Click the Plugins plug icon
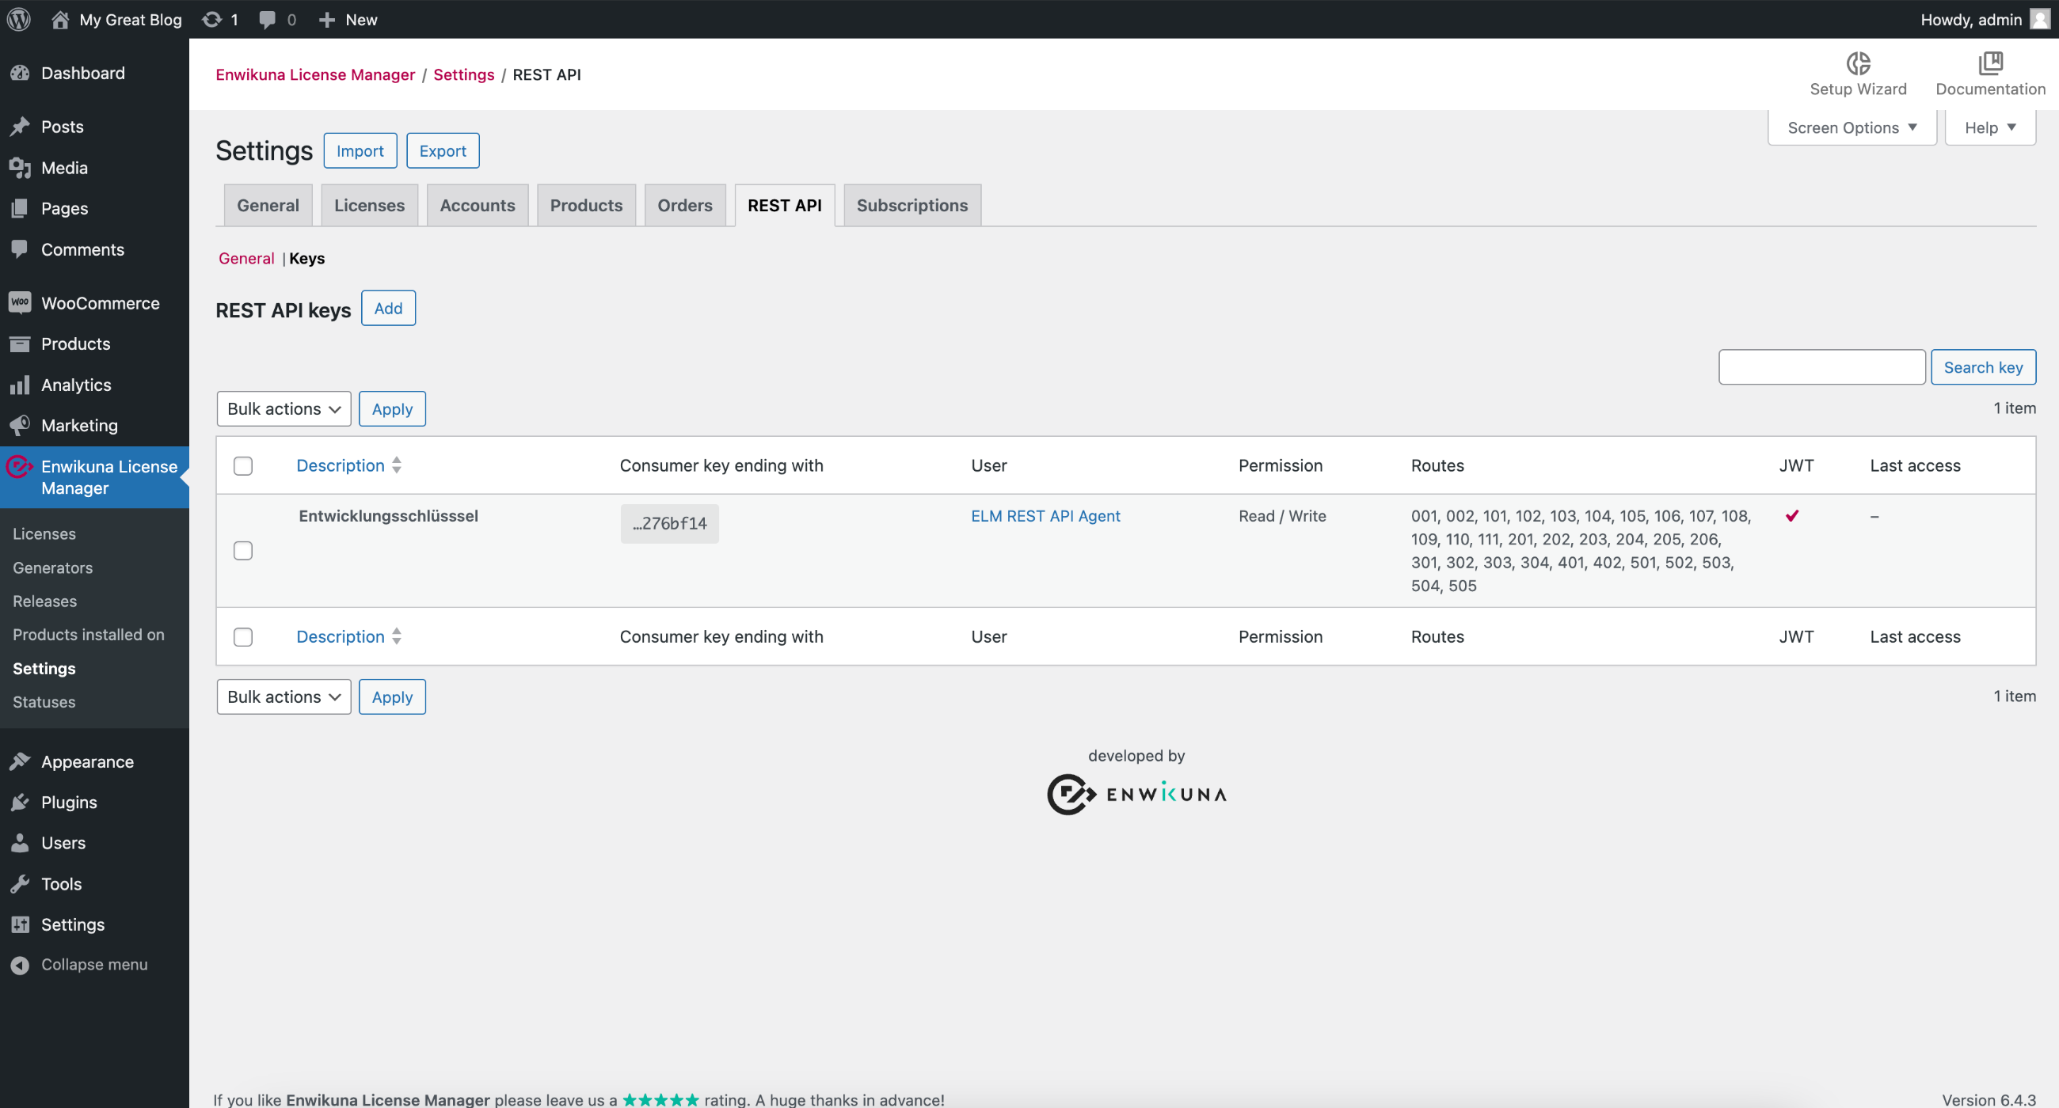The height and width of the screenshot is (1108, 2059). coord(20,802)
